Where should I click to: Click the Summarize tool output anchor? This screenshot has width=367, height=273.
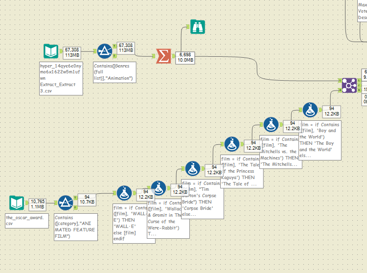(173, 56)
